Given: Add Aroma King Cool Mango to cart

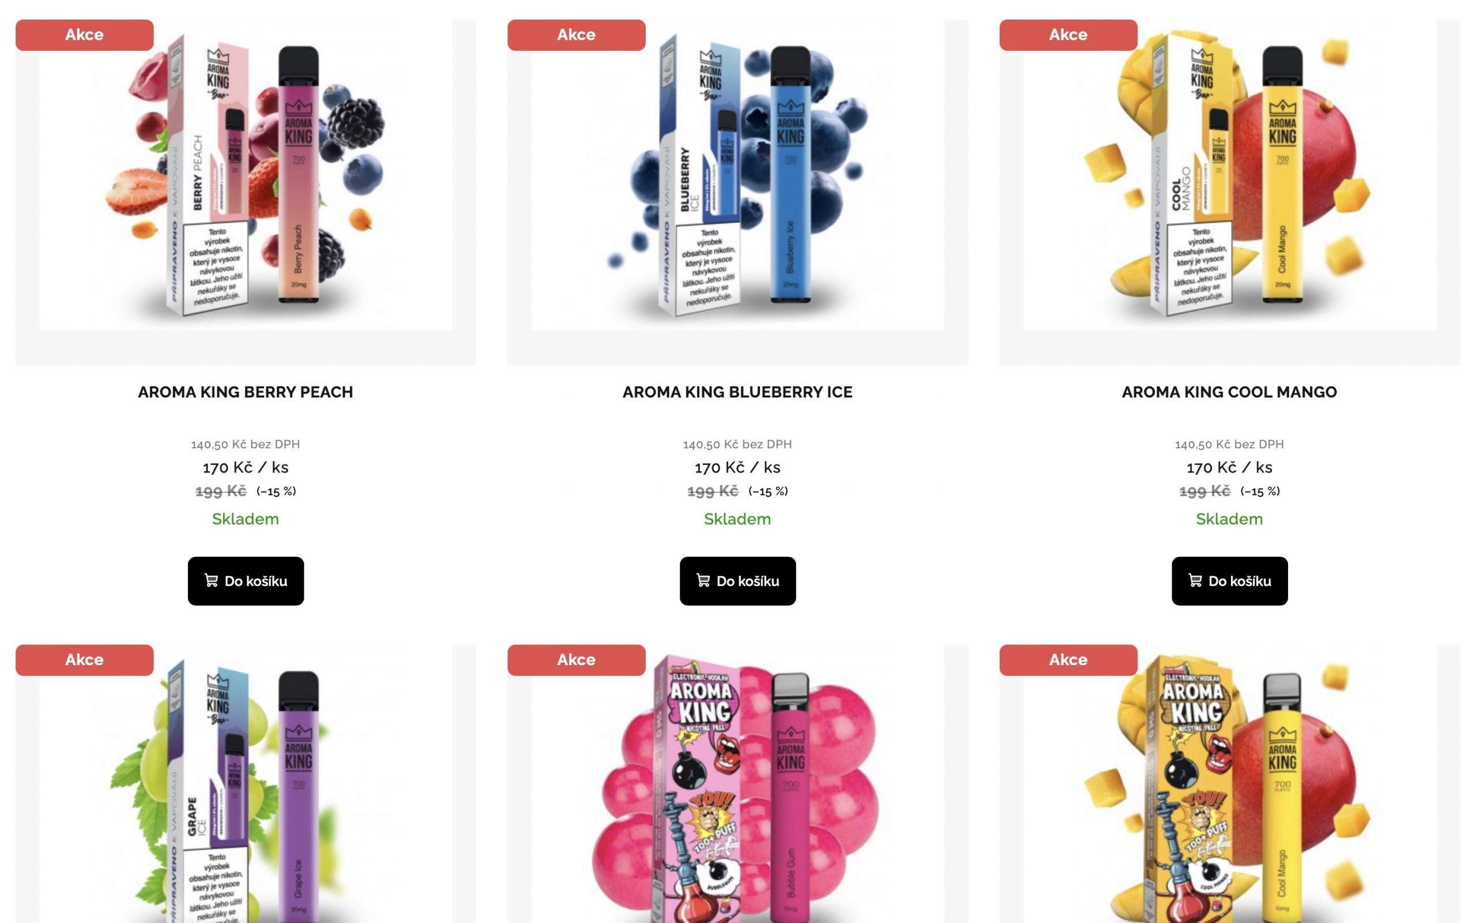Looking at the screenshot, I should (x=1229, y=580).
